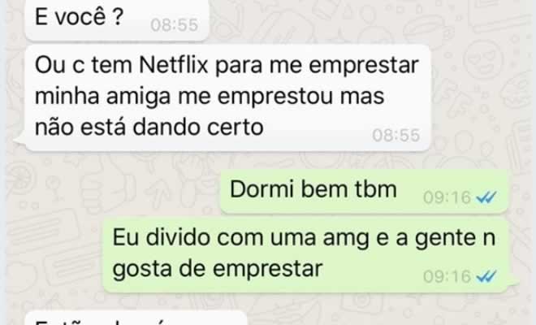This screenshot has width=536, height=325.
Task: Select the Ou c tem Netflix message bubble
Action: (227, 97)
